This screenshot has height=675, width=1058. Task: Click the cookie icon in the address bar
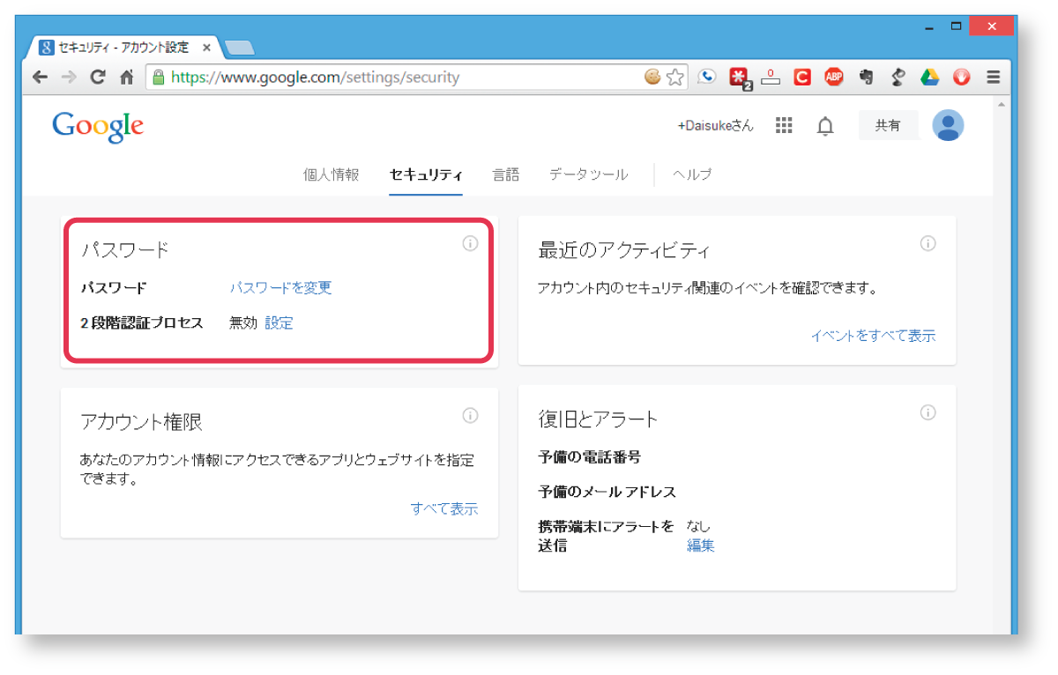coord(652,78)
